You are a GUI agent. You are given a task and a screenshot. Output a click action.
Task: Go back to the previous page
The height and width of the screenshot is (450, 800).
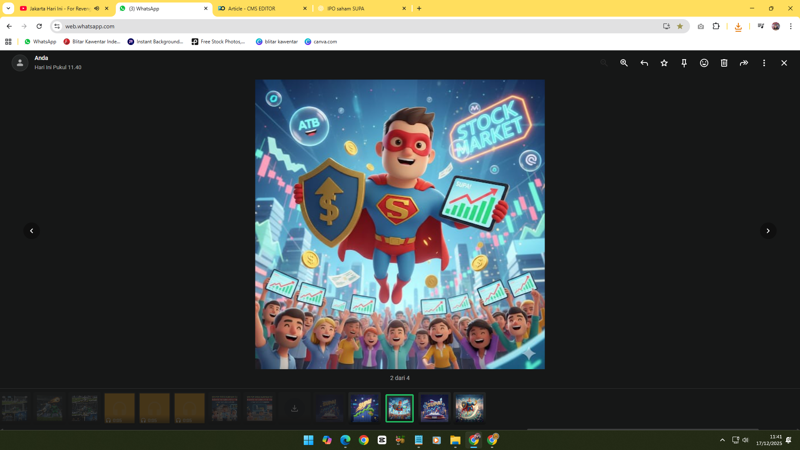click(x=9, y=26)
